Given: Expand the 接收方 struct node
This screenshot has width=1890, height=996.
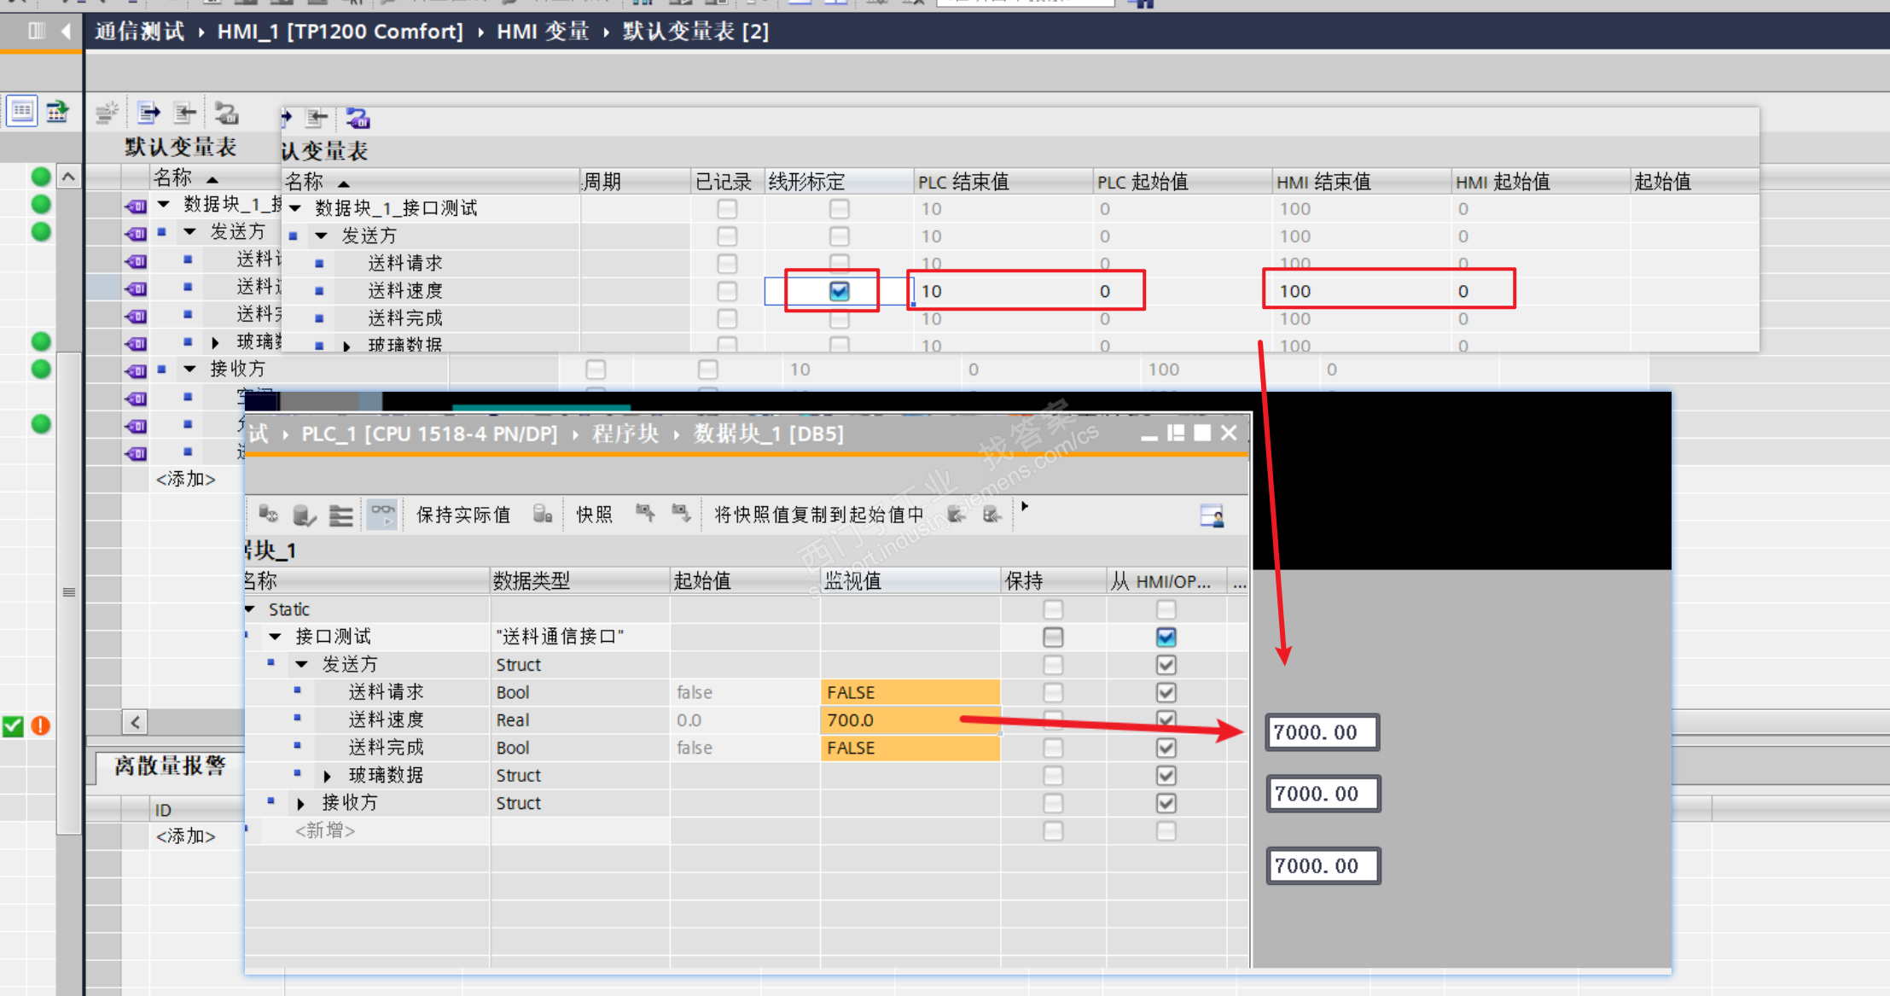Looking at the screenshot, I should point(300,803).
